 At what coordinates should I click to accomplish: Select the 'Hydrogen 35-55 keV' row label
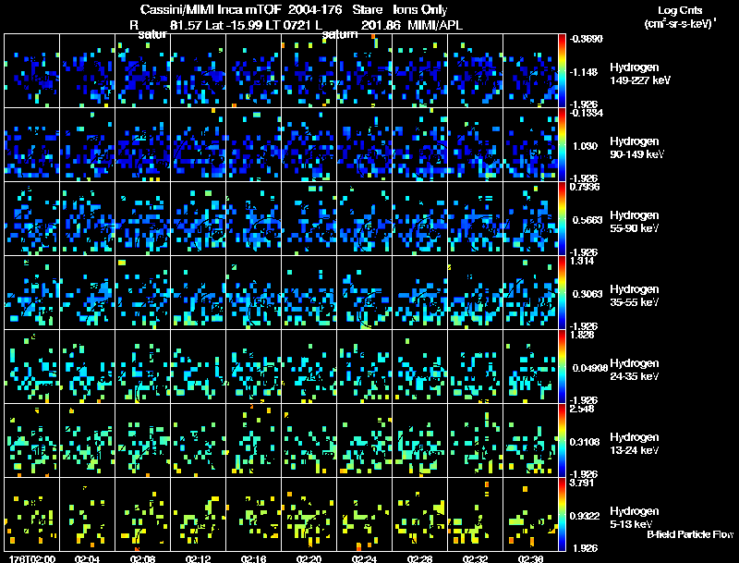coord(635,296)
